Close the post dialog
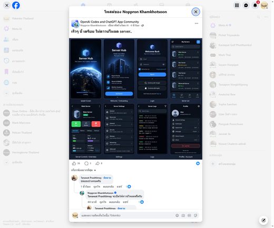Image resolution: width=274 pixels, height=228 pixels. [195, 12]
